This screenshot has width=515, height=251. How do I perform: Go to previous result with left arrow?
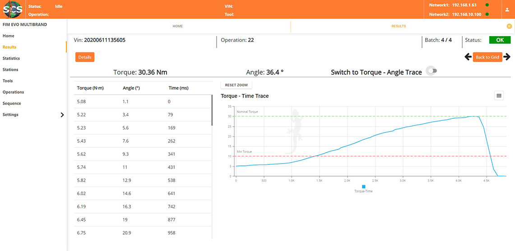coord(468,57)
